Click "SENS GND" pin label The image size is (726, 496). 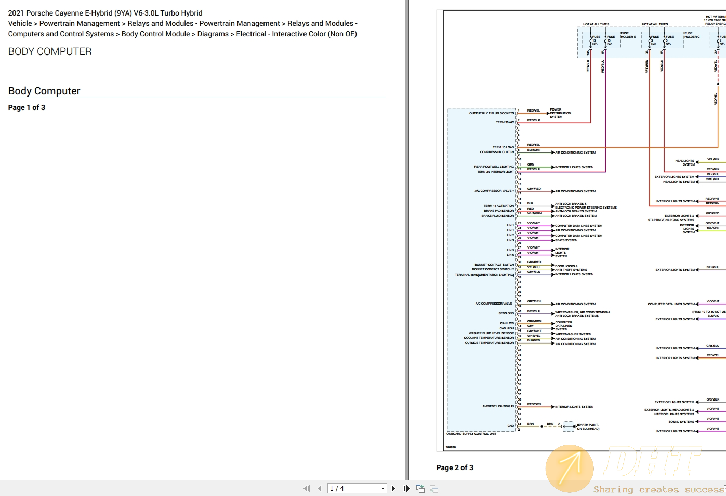[x=506, y=313]
